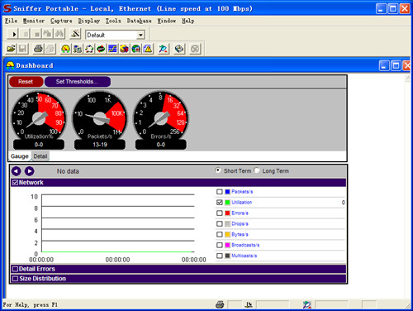Click the Reset button
The height and width of the screenshot is (311, 413).
pos(26,82)
